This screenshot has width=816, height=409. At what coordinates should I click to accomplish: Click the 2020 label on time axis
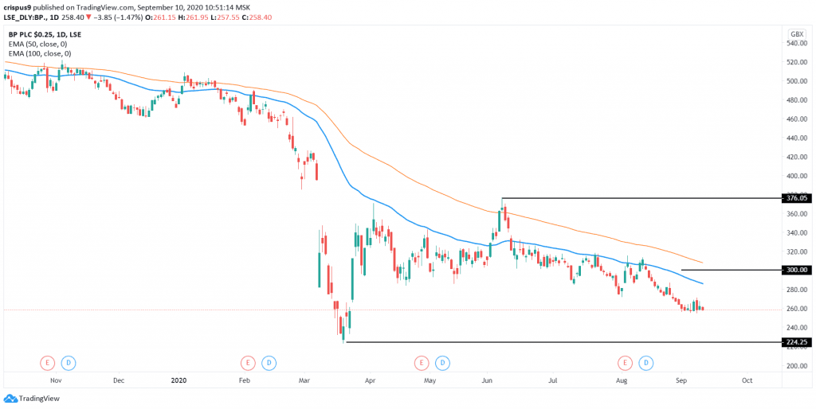(178, 380)
